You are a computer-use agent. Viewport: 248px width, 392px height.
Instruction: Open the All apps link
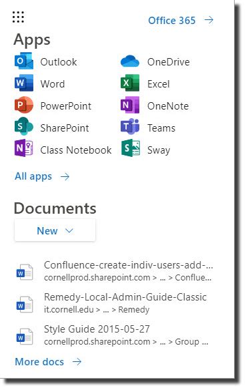[33, 176]
